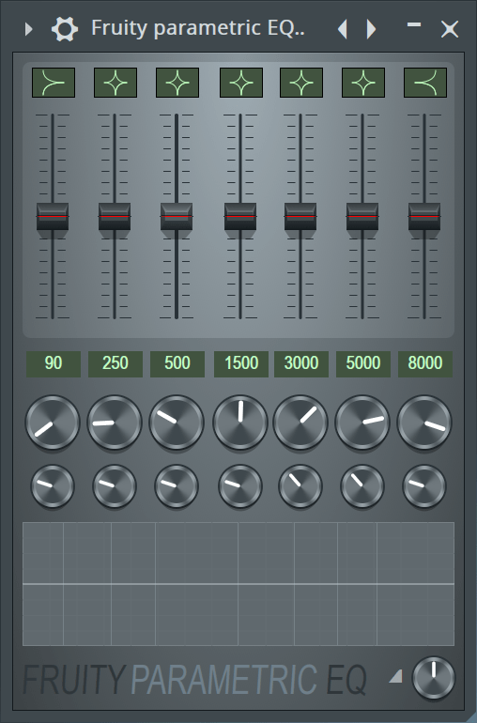Click the 90 Hz band level fader
The image size is (477, 723).
tap(53, 216)
